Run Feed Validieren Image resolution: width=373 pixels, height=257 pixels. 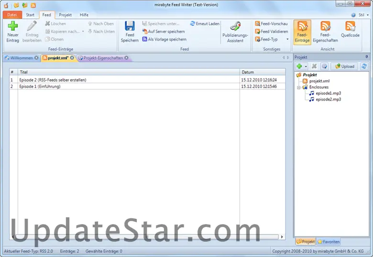coord(272,32)
